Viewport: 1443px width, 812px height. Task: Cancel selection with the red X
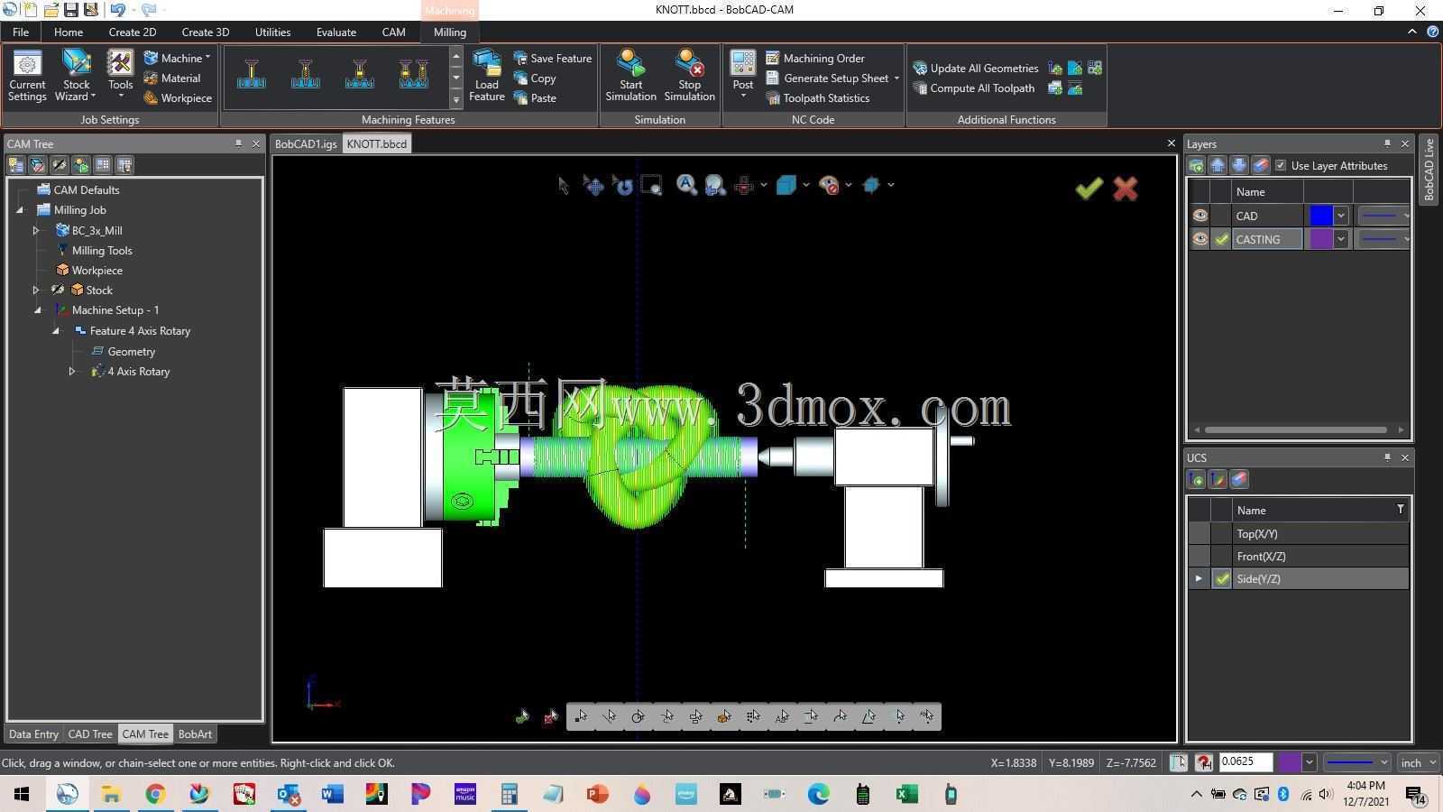click(x=1125, y=188)
